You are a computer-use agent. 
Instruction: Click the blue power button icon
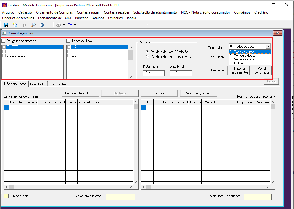point(42,25)
